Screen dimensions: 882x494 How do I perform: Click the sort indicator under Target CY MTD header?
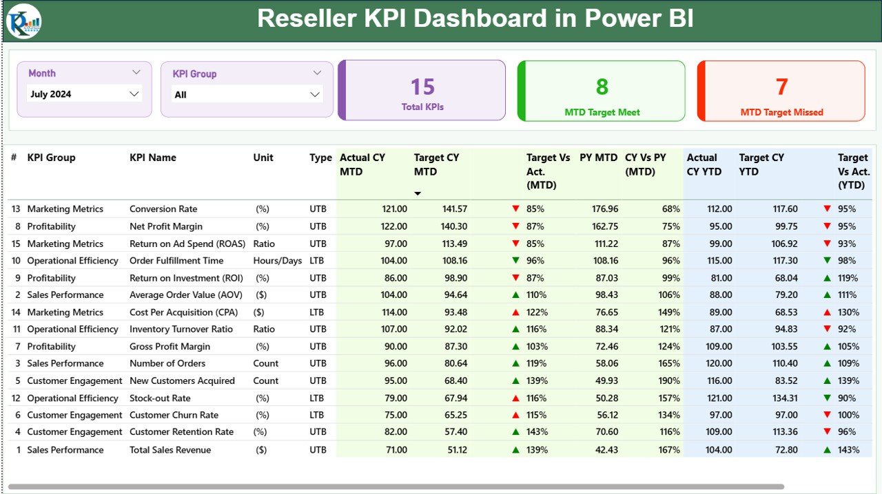[417, 193]
